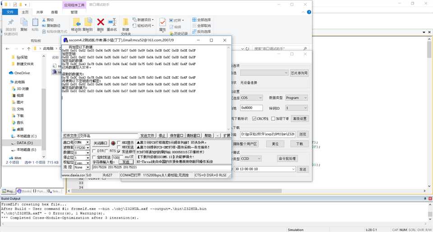The width and height of the screenshot is (433, 232).
Task: Open the 数据位 8 data bits dropdown
Action: point(88,153)
